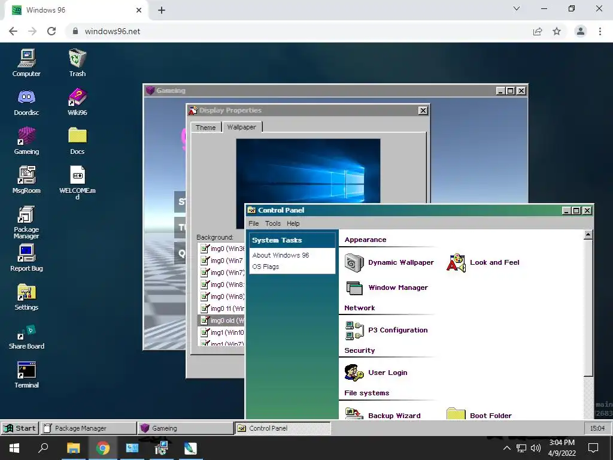This screenshot has width=613, height=460.
Task: Open the Boot Folder item
Action: point(479,414)
